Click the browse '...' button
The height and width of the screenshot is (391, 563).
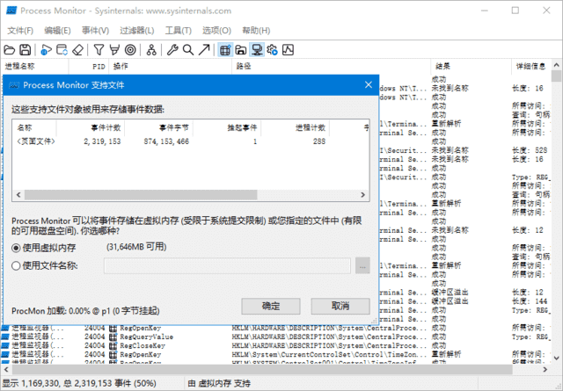[362, 266]
